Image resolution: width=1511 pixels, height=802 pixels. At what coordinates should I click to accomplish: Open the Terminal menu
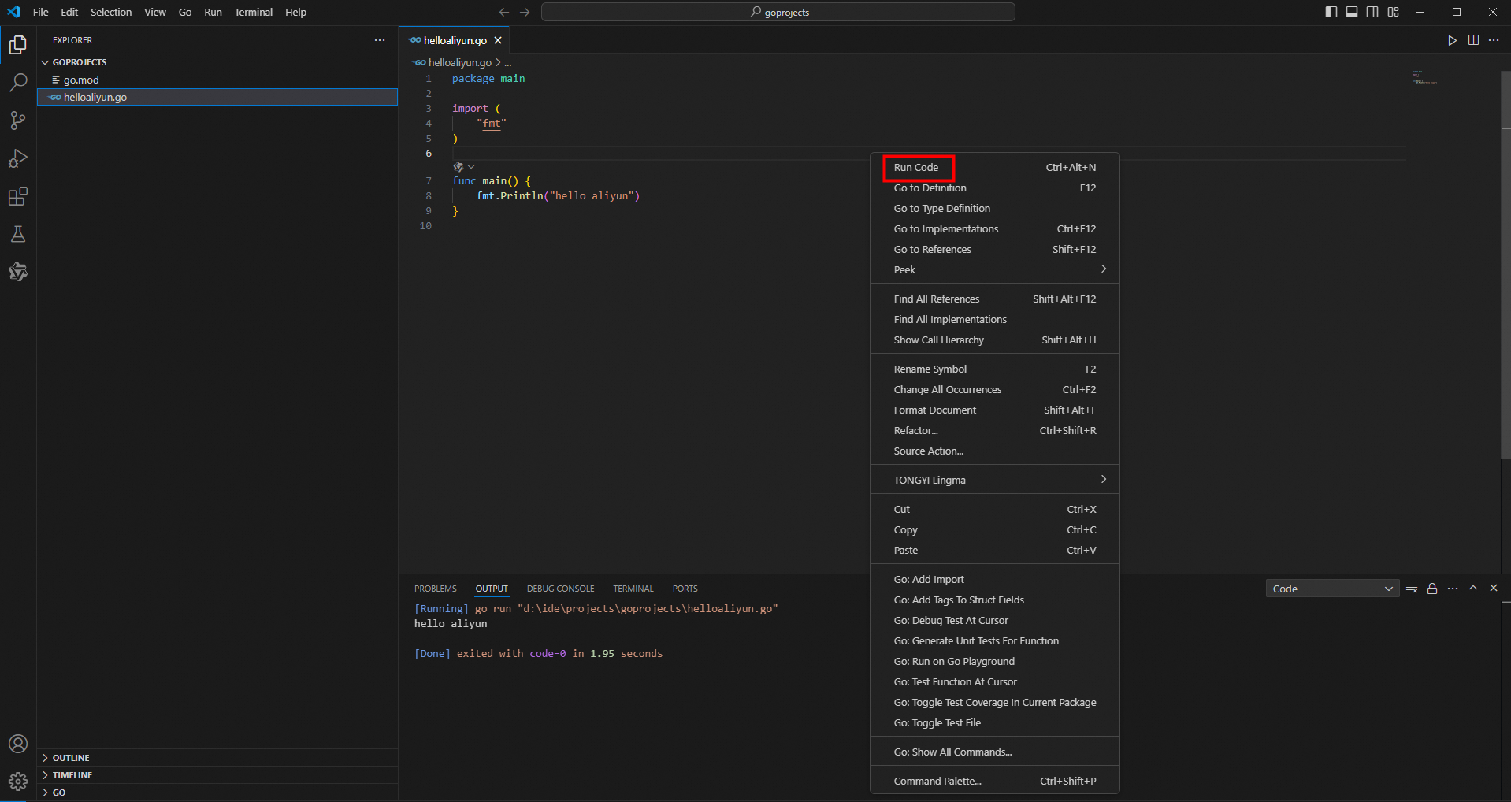tap(254, 12)
